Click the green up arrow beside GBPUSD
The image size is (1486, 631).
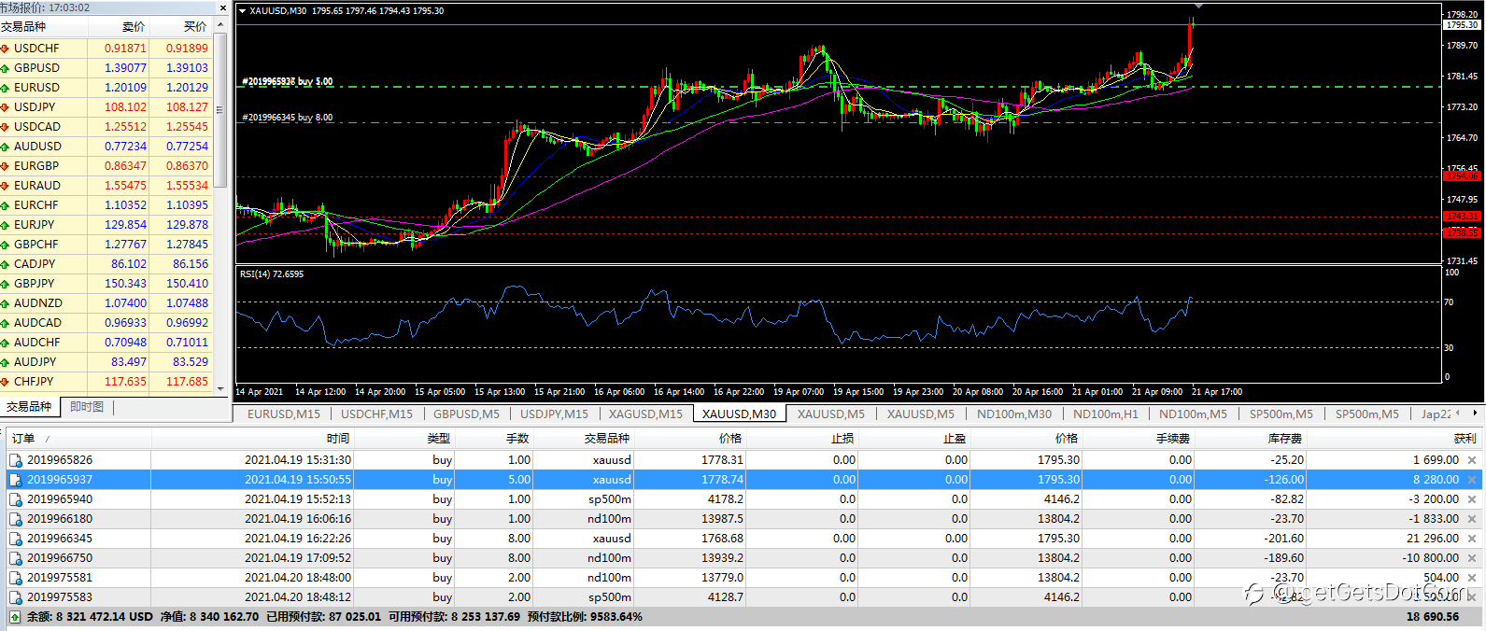point(6,68)
